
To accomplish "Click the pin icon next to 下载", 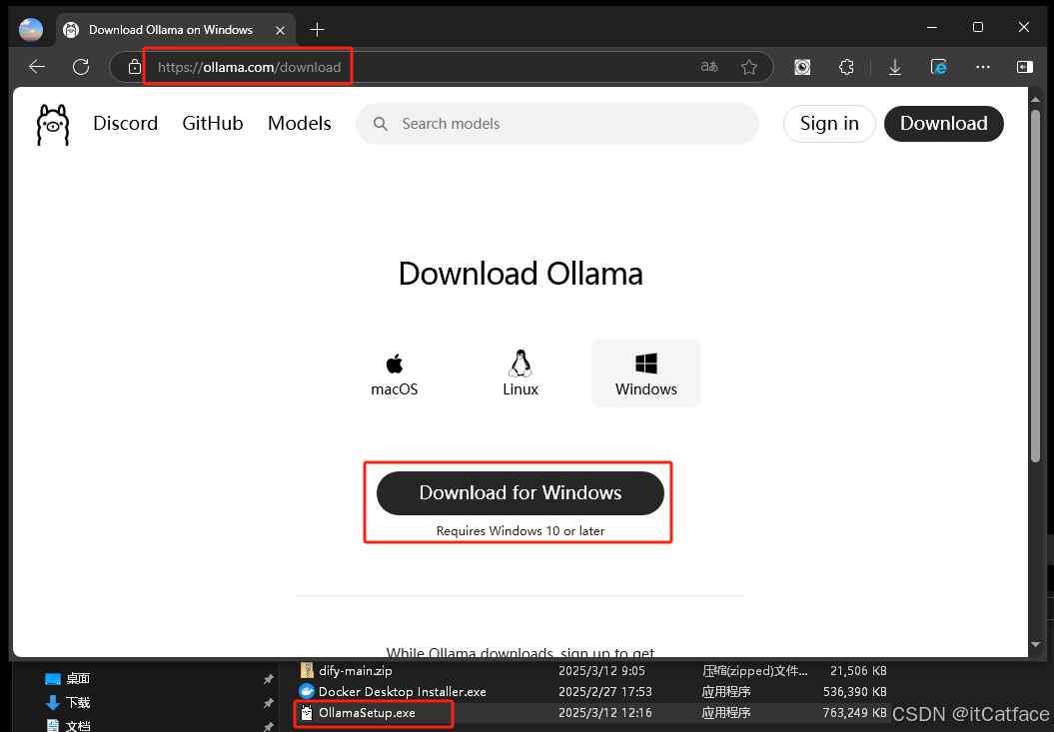I will click(x=268, y=703).
